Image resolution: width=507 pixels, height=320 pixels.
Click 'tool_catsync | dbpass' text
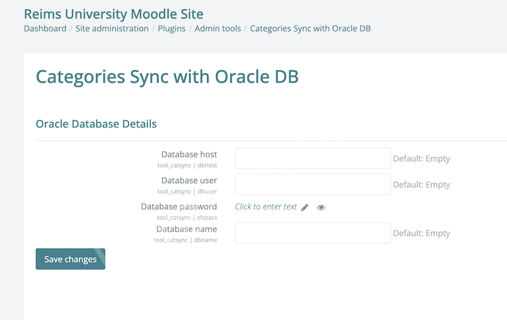[x=187, y=218]
